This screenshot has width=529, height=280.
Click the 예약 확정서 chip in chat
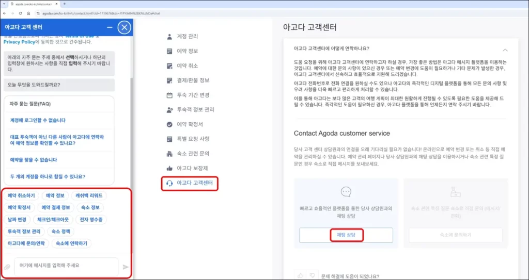point(19,207)
